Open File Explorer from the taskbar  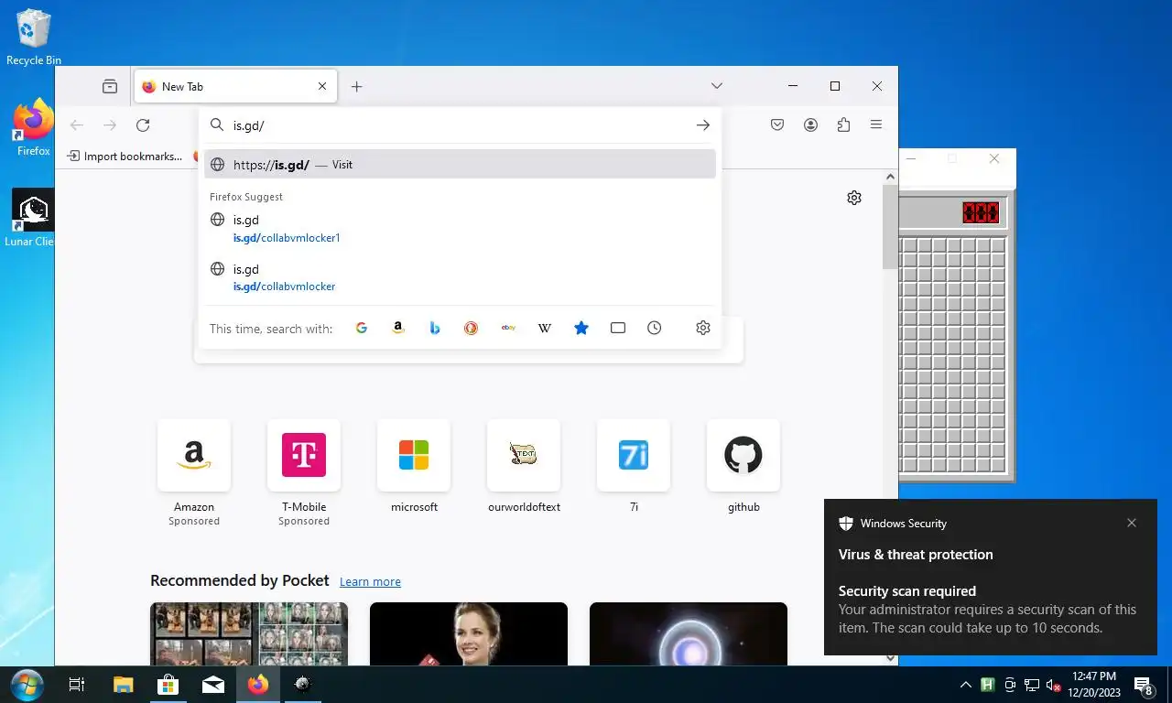123,685
